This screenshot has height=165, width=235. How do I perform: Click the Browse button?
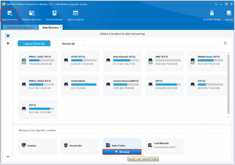tap(122, 152)
